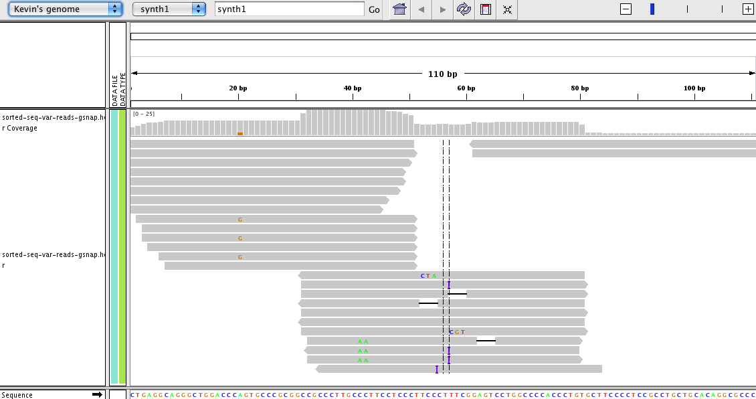Image resolution: width=756 pixels, height=399 pixels.
Task: Click the CTA mismatch bases on read
Action: [x=428, y=276]
